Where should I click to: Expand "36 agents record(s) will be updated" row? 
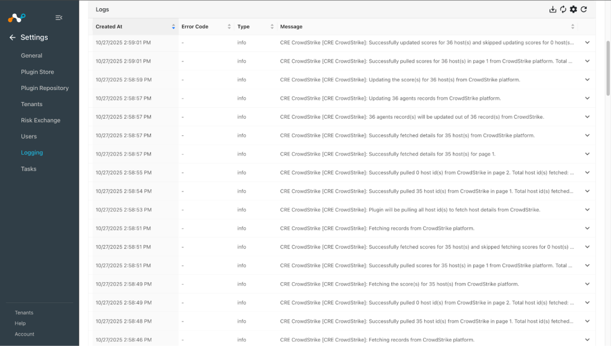(x=587, y=117)
